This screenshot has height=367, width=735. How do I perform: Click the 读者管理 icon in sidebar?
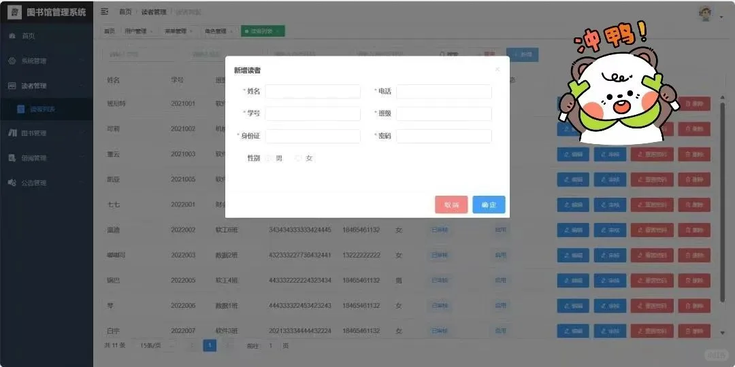tap(12, 86)
